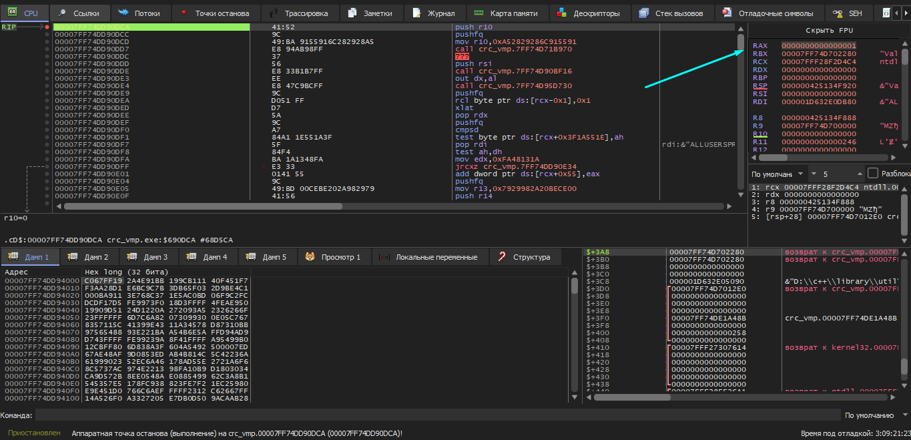Toggle breakpoint dot at address 00007FF74DD90DFF

pyautogui.click(x=47, y=166)
